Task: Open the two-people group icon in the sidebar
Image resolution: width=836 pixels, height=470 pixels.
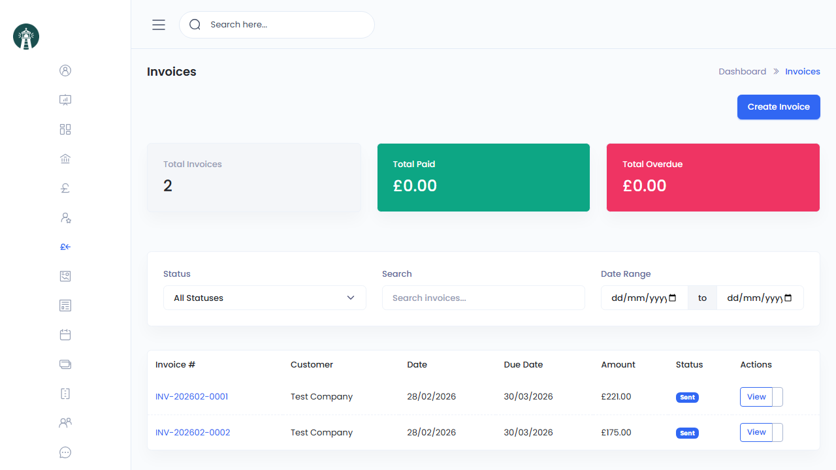Action: (65, 423)
